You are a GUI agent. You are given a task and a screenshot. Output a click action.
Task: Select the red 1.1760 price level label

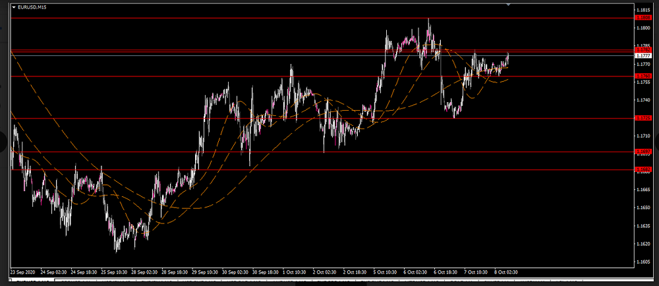[x=643, y=76]
